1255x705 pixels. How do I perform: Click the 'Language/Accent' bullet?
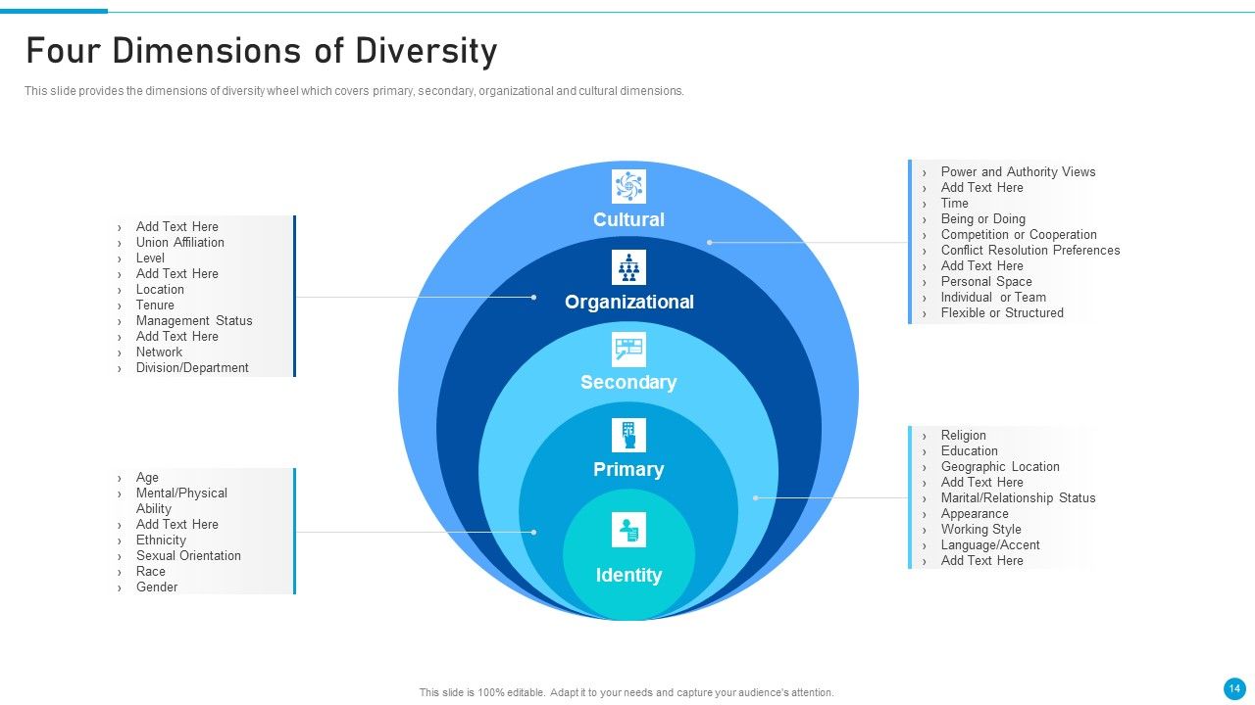pos(990,545)
